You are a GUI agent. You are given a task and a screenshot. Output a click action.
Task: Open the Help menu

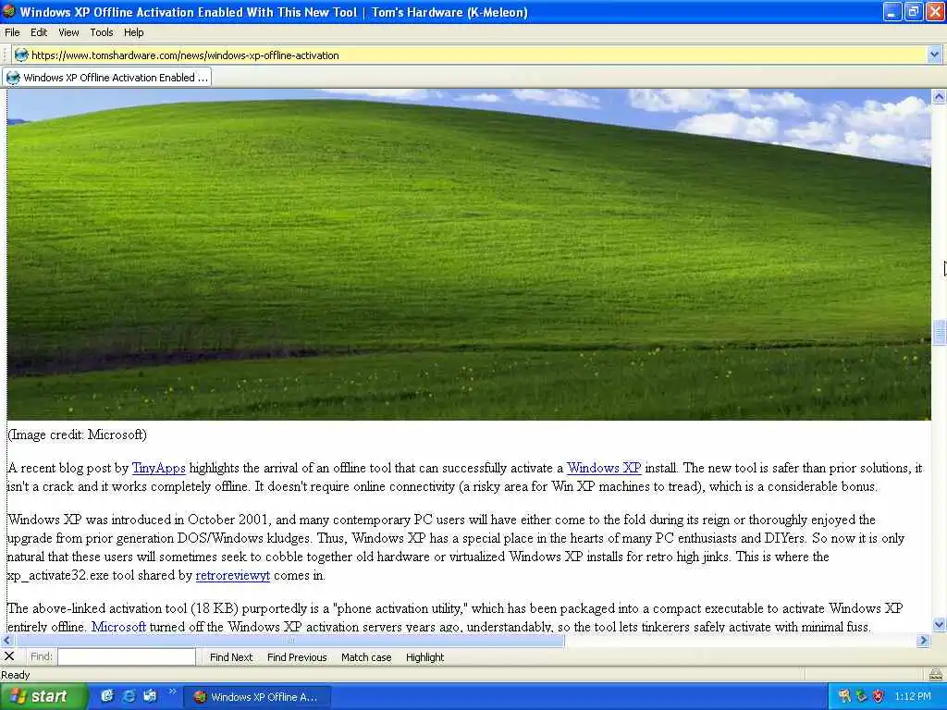pos(133,32)
